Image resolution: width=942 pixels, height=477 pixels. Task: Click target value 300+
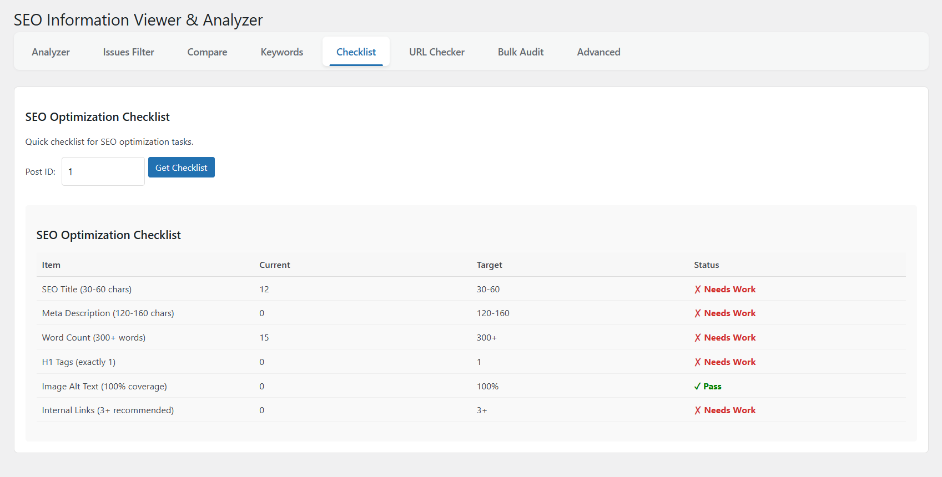point(487,338)
